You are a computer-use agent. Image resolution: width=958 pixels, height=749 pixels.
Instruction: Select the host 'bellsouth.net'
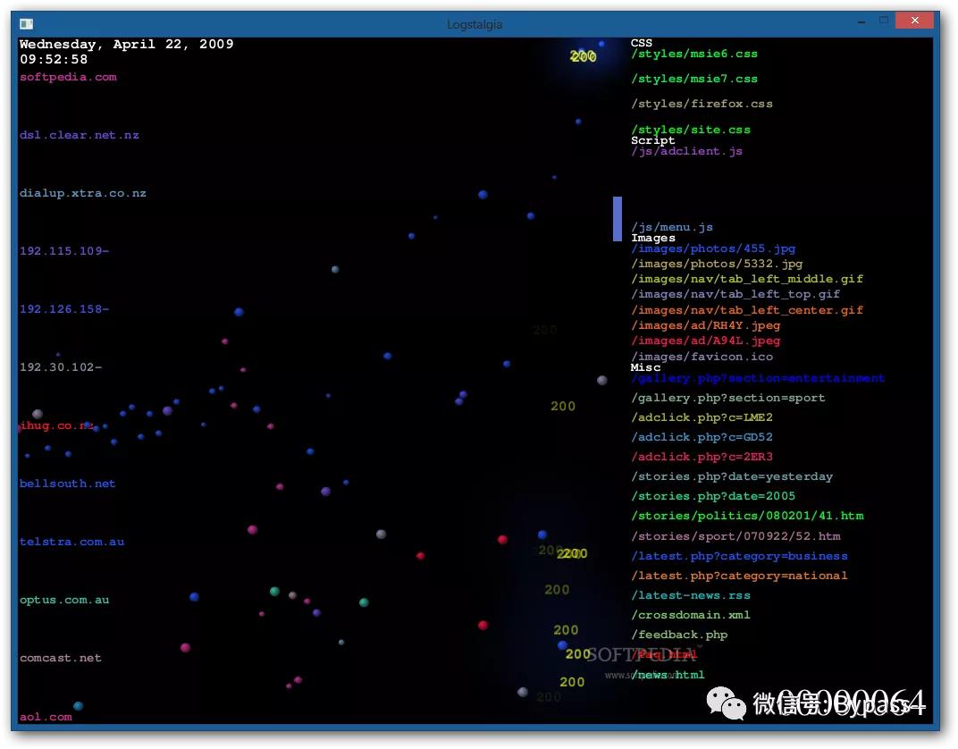click(x=68, y=484)
